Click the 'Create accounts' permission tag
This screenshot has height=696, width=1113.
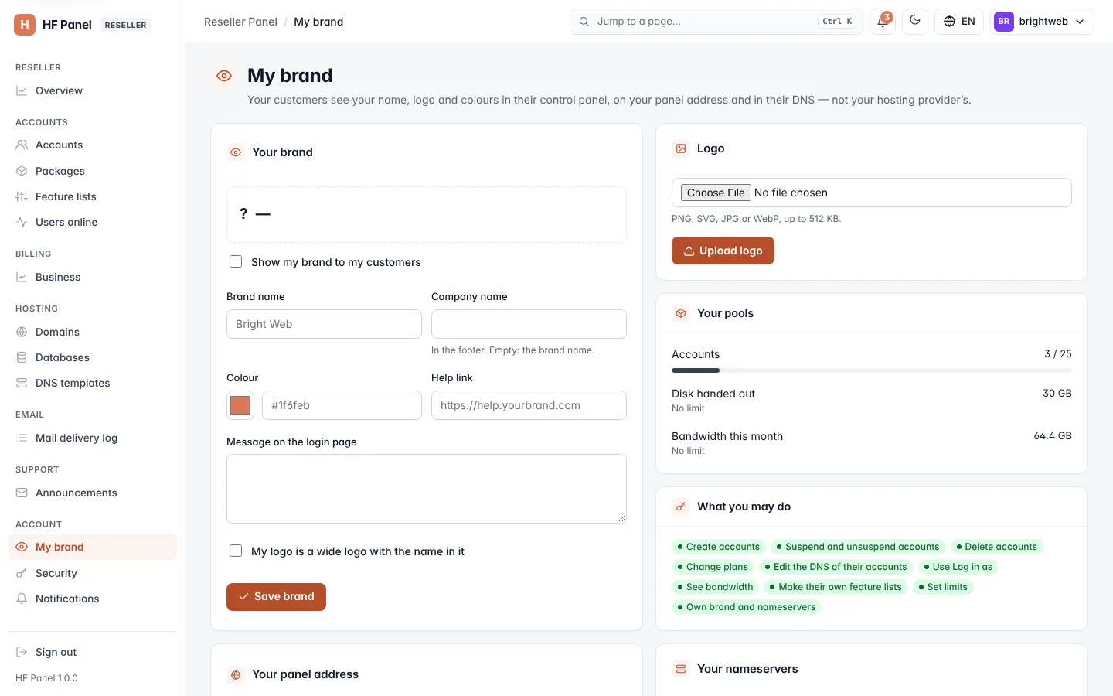click(719, 547)
